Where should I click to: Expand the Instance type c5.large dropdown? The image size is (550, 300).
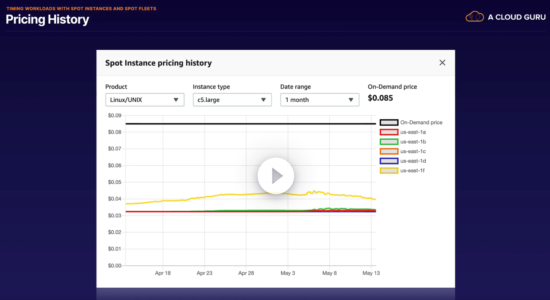click(x=232, y=100)
